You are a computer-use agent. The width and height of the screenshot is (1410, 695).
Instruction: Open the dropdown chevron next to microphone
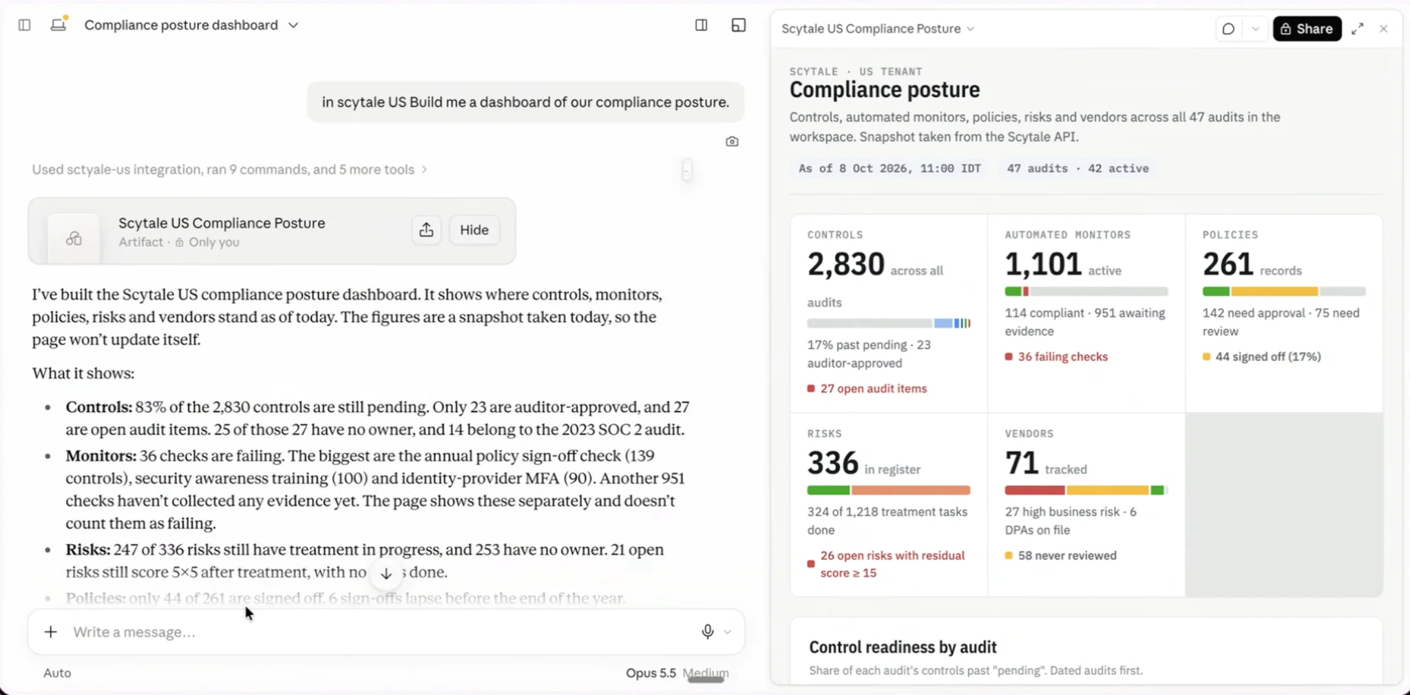pyautogui.click(x=728, y=632)
